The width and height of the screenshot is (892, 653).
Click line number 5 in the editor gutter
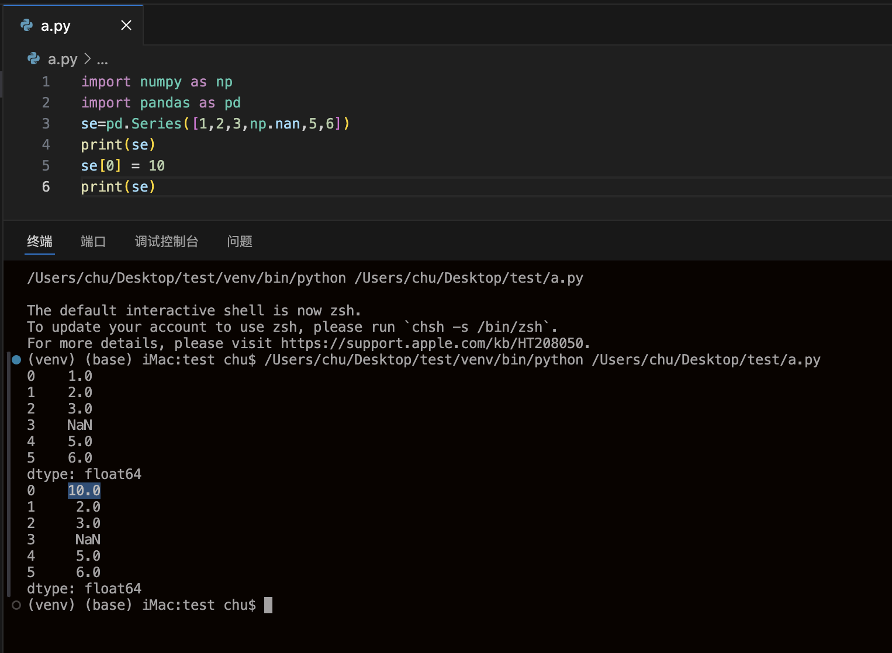pyautogui.click(x=46, y=166)
